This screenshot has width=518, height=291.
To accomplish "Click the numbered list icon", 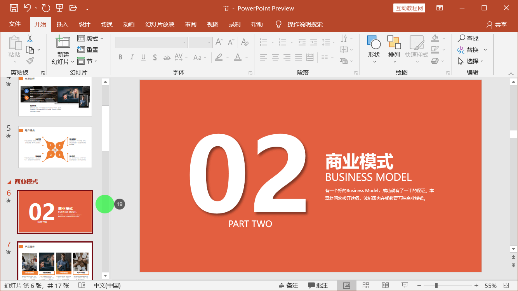I will 283,42.
